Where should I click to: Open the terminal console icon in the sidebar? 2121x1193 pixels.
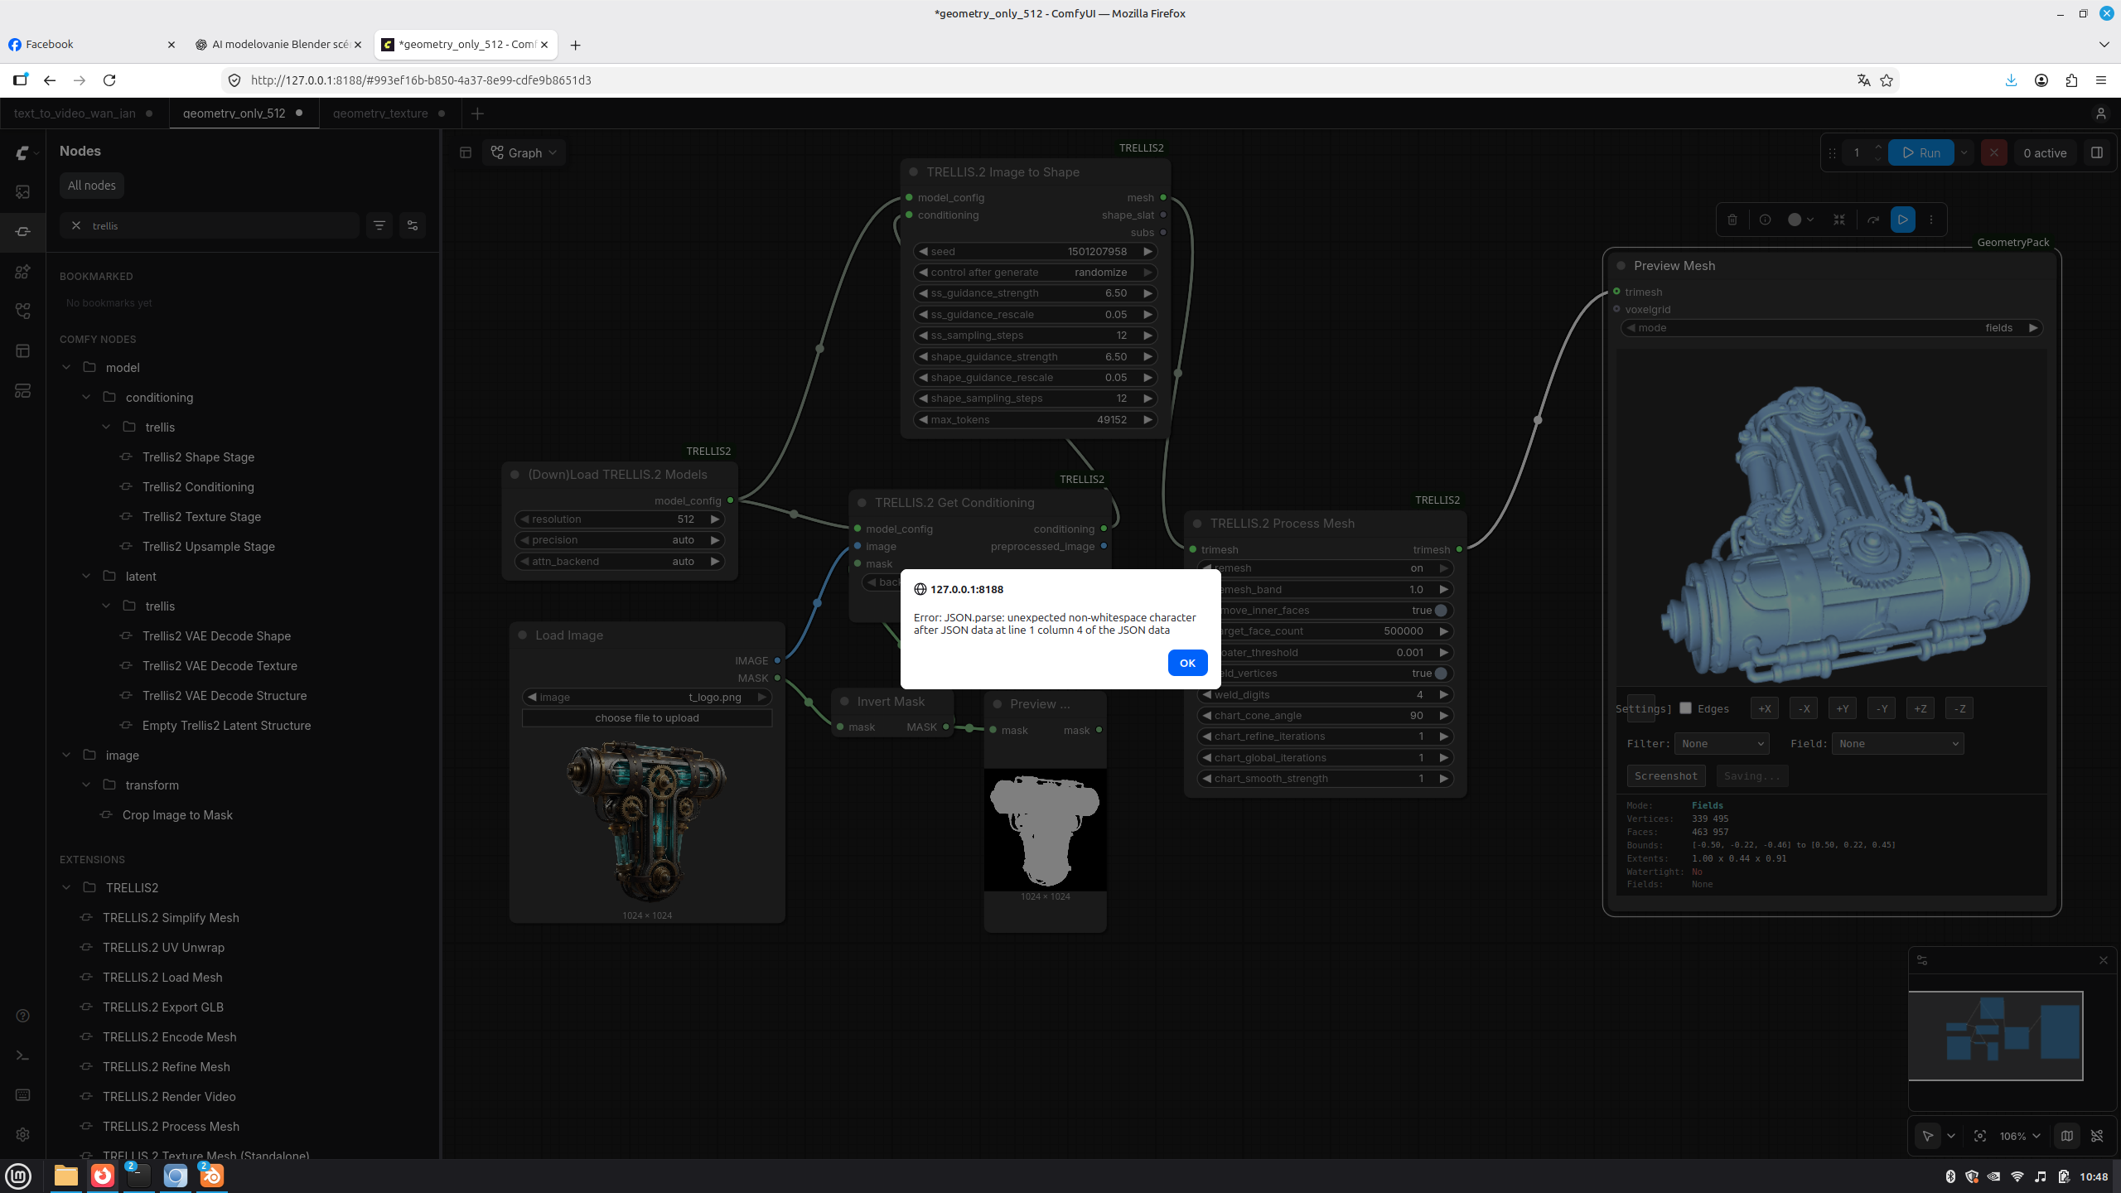[x=22, y=1055]
